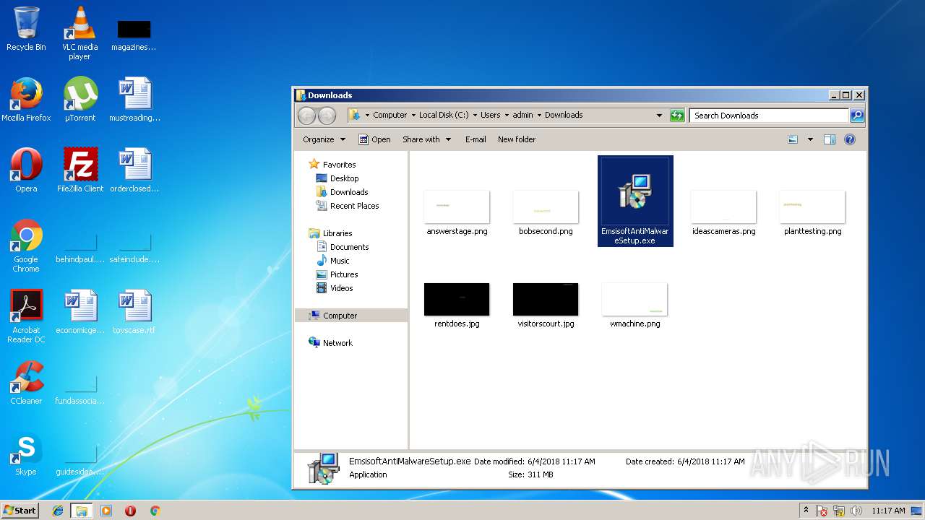Click Users in the address breadcrumb
The height and width of the screenshot is (520, 925).
point(491,115)
